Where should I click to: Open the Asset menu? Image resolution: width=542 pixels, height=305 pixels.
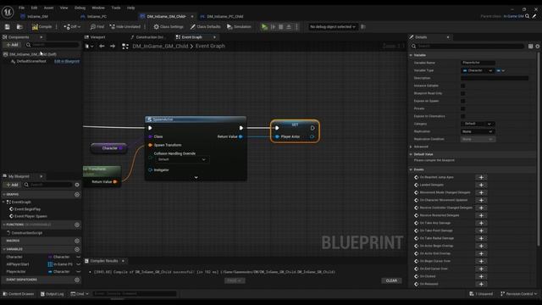click(49, 8)
